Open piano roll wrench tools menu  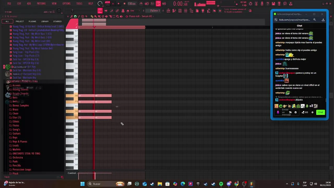[71, 16]
